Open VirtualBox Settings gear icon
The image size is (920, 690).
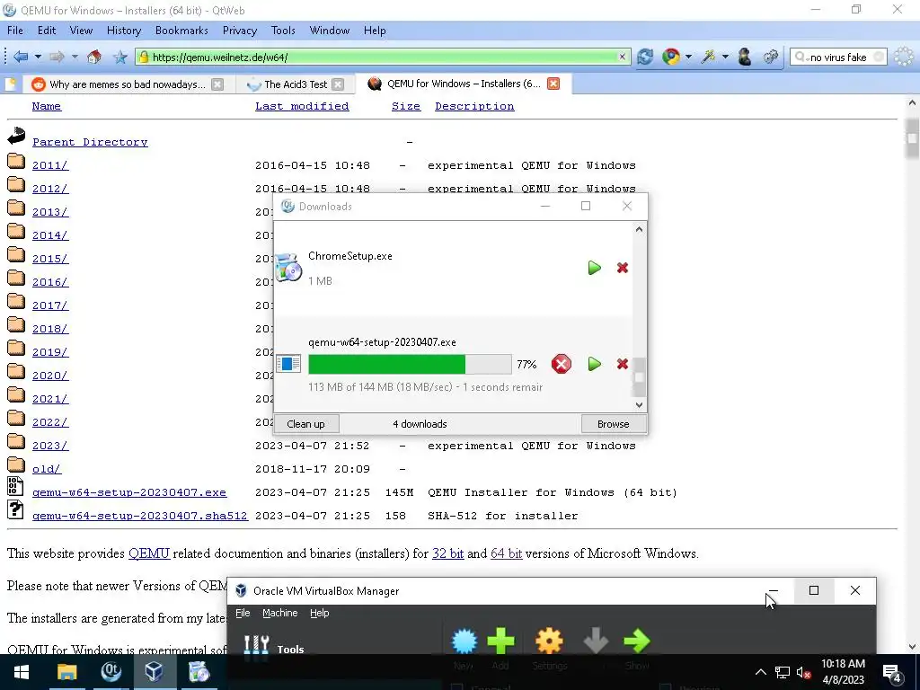(x=549, y=641)
